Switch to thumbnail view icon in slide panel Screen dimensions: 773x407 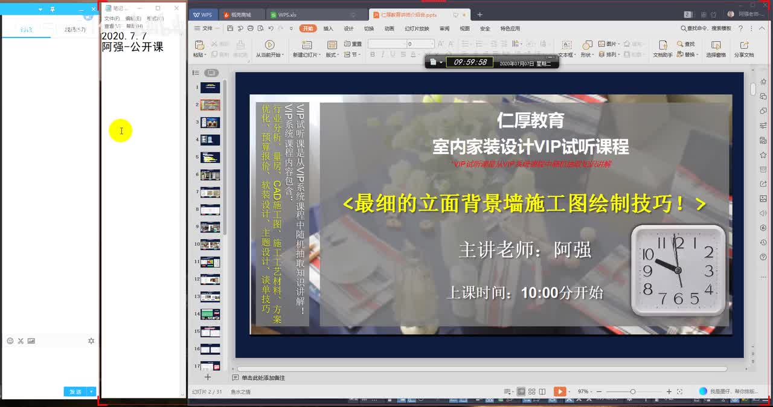tap(211, 72)
